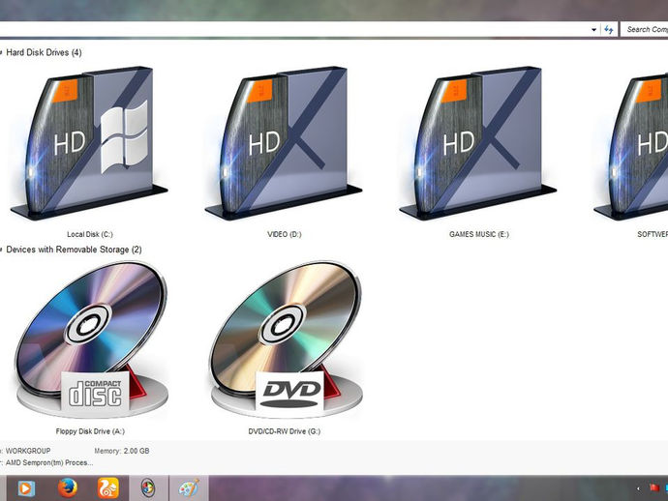Collapse the Hard Disk Drives group
This screenshot has height=501, width=668.
pos(1,53)
